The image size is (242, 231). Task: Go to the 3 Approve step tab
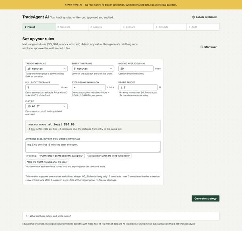coord(104,27)
